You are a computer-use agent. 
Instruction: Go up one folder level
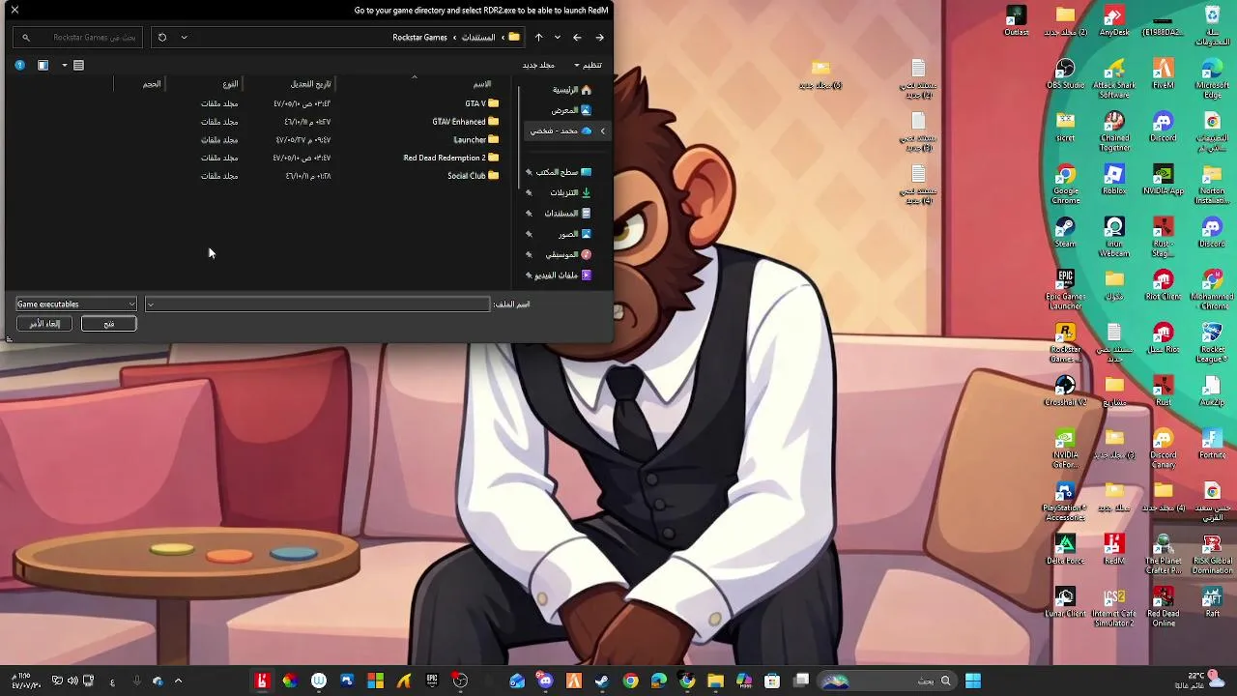coord(539,38)
